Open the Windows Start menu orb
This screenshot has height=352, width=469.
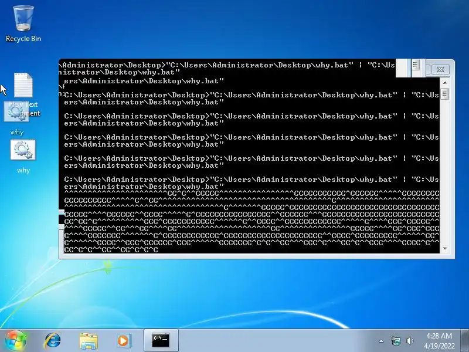16,340
